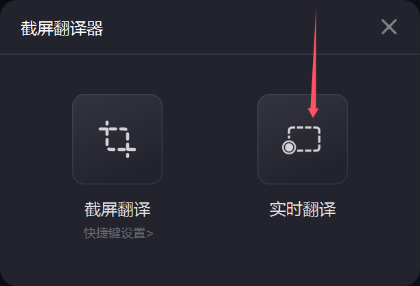Viewport: 420px width, 286px height.
Task: Start real-time translation via its rounded tile
Action: click(303, 139)
